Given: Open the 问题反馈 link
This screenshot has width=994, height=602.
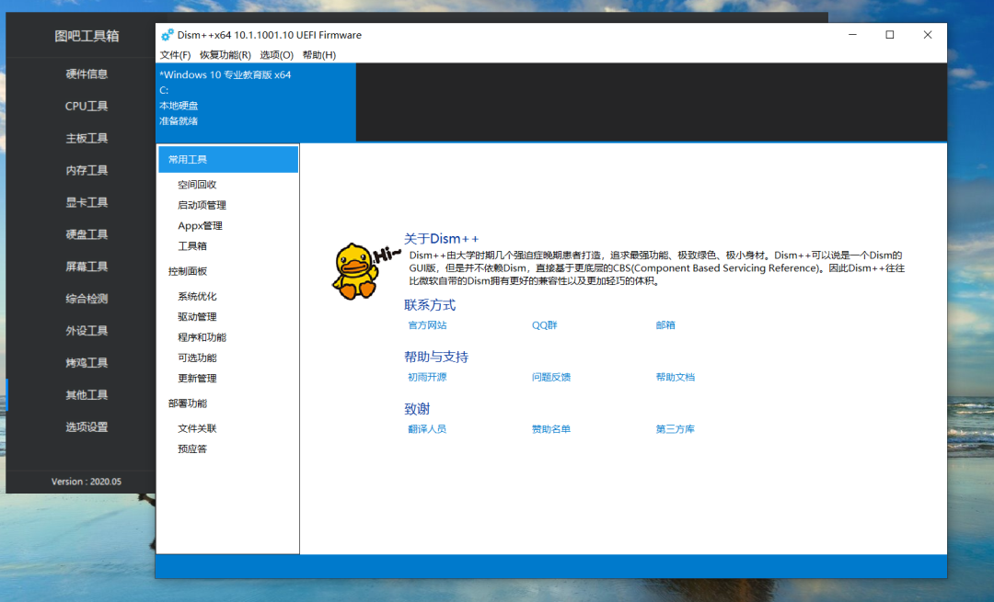Looking at the screenshot, I should 551,377.
